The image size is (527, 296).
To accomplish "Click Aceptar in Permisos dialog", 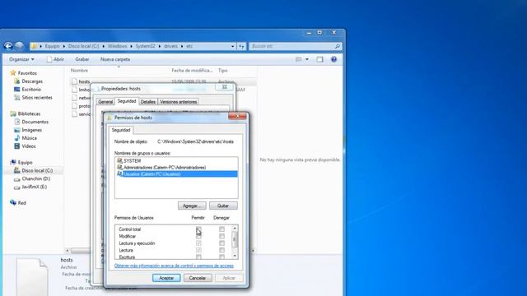I will (x=166, y=278).
